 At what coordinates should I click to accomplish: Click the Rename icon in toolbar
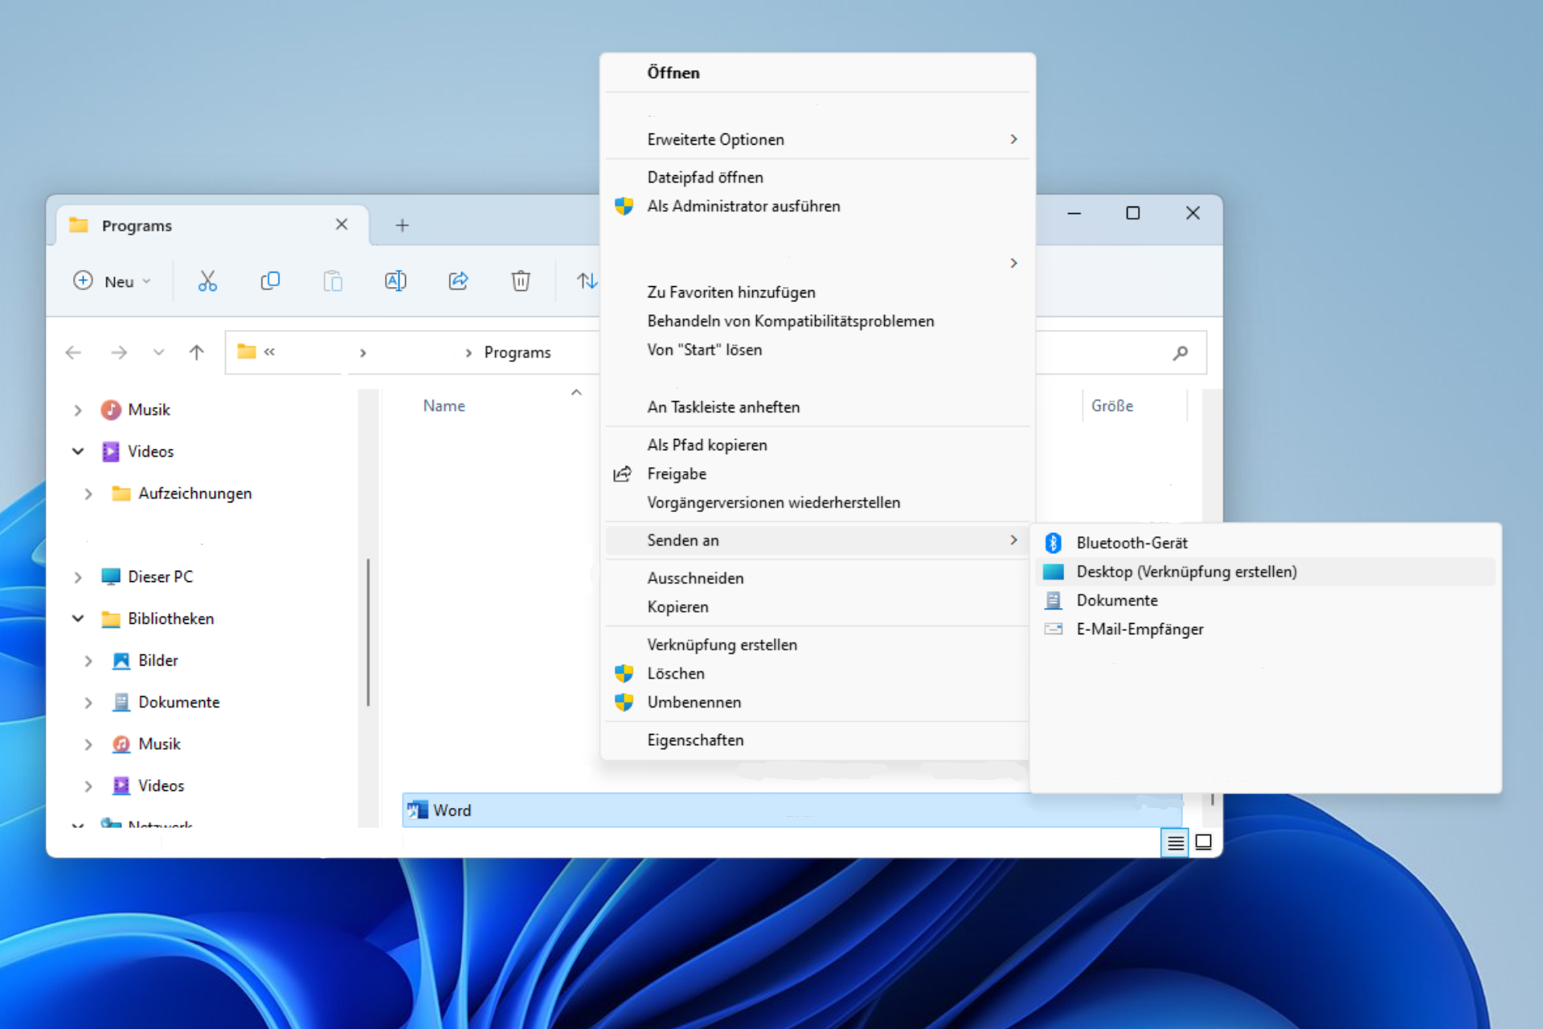395,281
